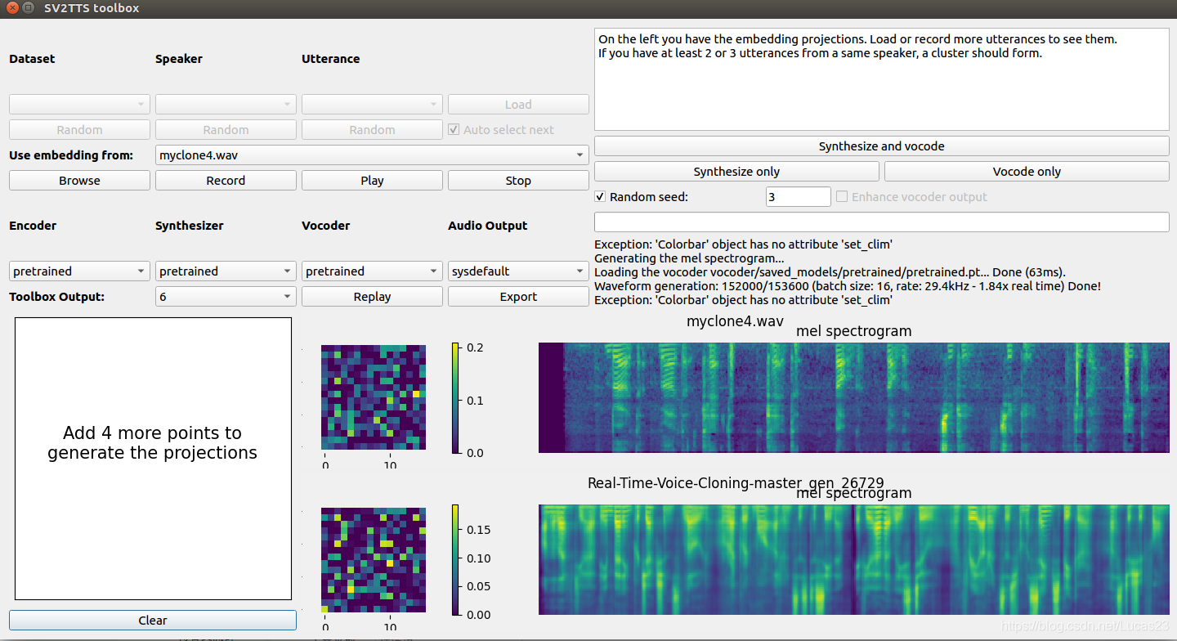Disable Auto select next

453,128
